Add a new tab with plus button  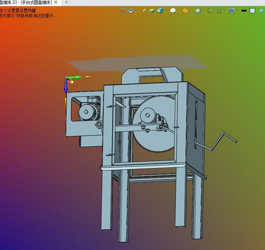67,2
